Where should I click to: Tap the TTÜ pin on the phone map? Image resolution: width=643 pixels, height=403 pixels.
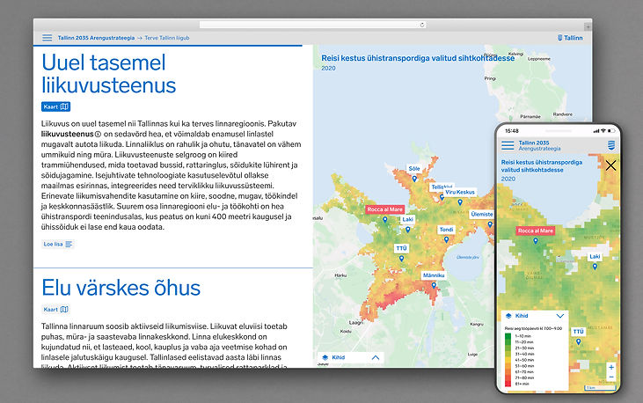click(578, 341)
